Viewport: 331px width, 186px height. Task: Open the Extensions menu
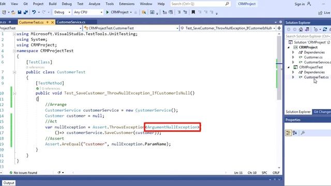[x=127, y=4]
